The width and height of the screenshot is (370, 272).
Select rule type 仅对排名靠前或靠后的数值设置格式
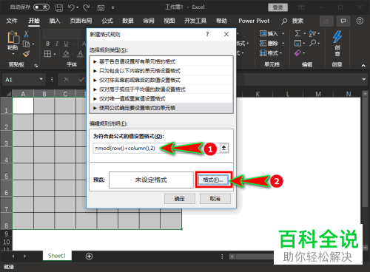pos(161,80)
